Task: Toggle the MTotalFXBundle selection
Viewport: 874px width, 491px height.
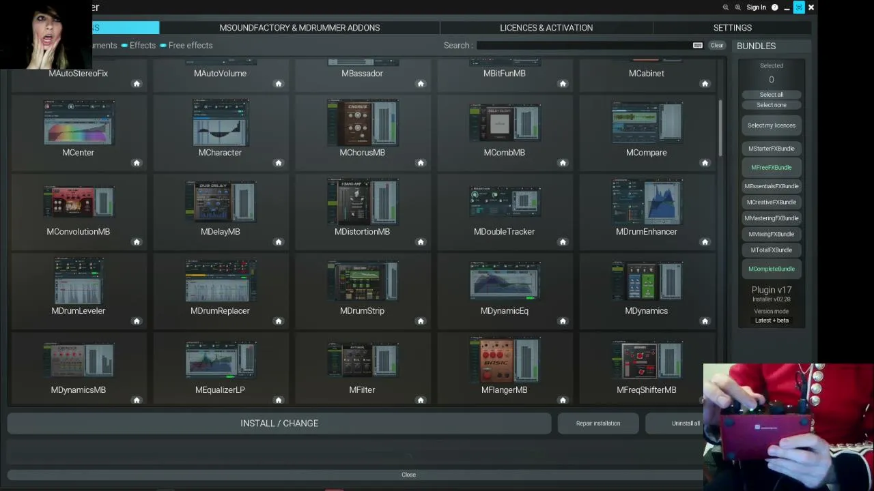Action: tap(772, 250)
